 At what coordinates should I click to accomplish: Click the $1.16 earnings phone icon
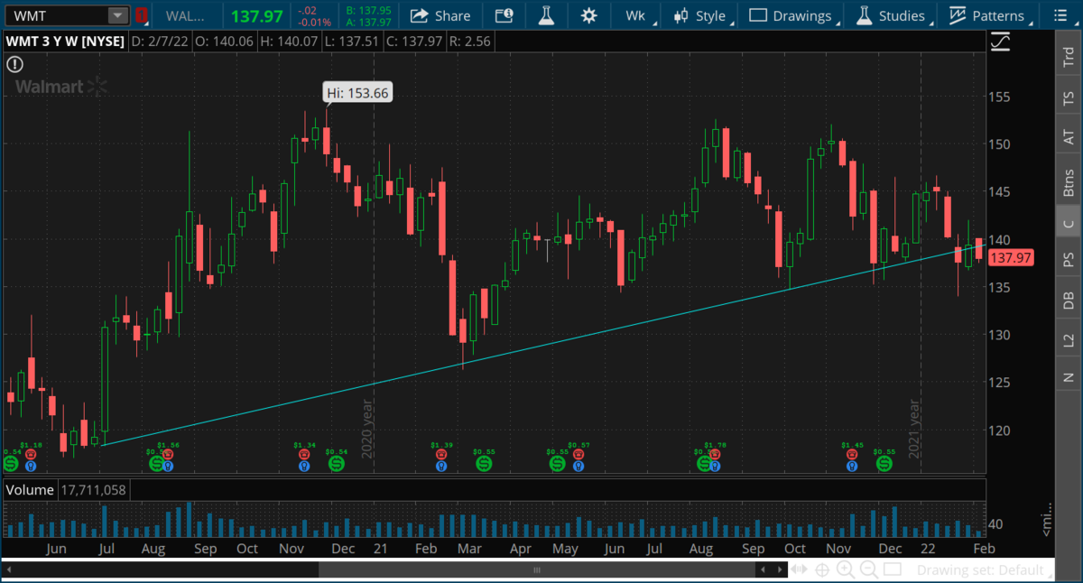click(31, 455)
